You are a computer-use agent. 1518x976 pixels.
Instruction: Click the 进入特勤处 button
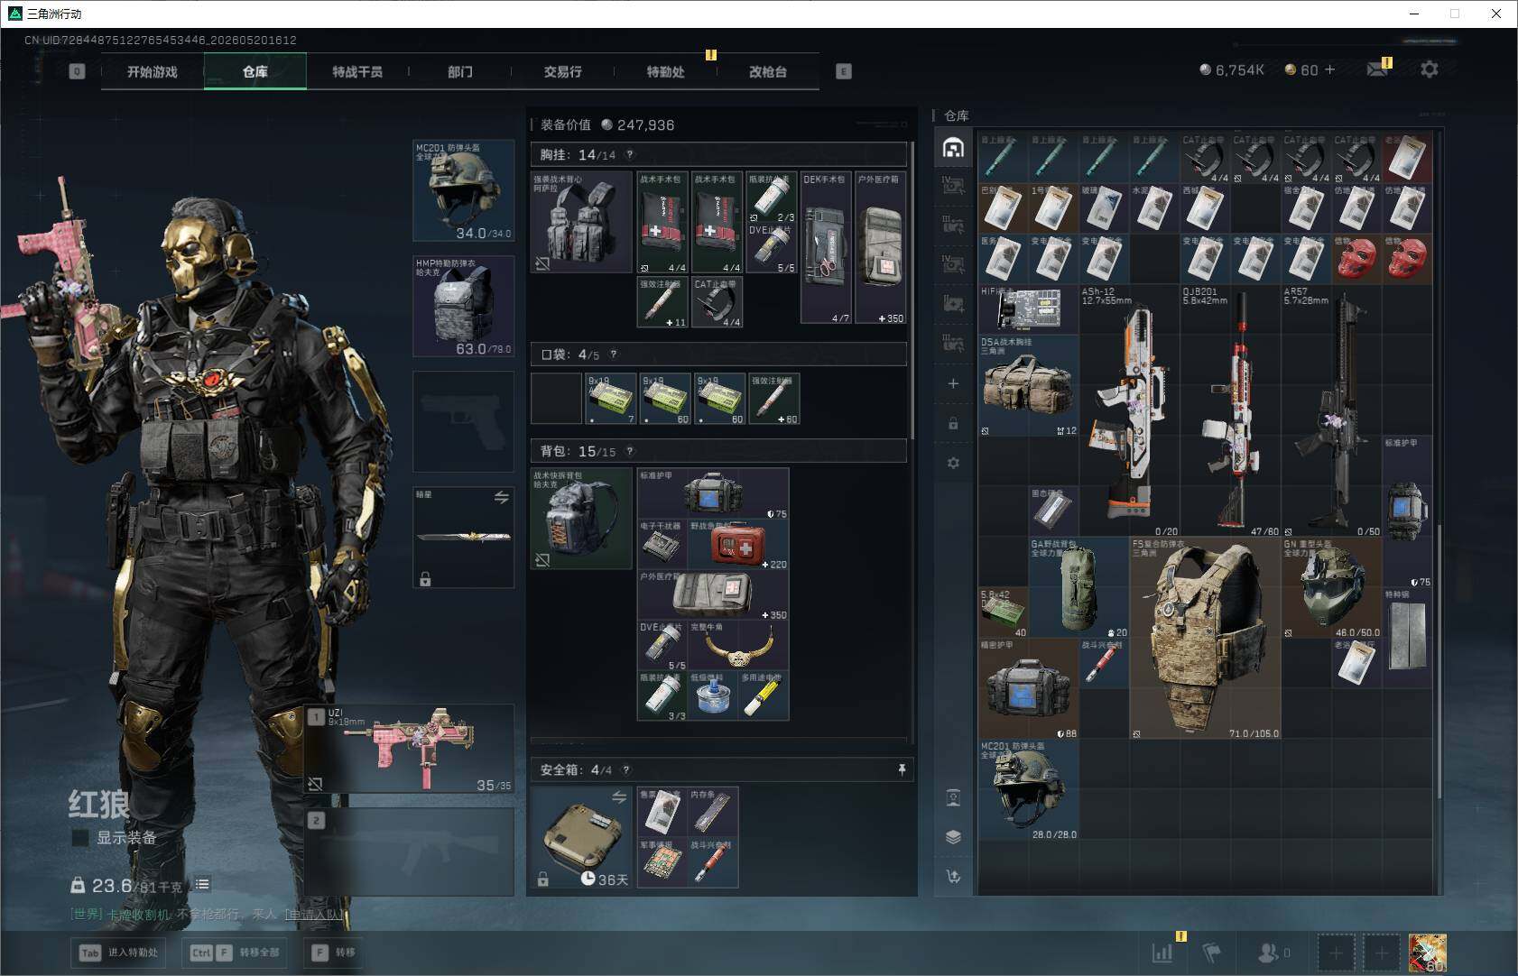tap(120, 953)
